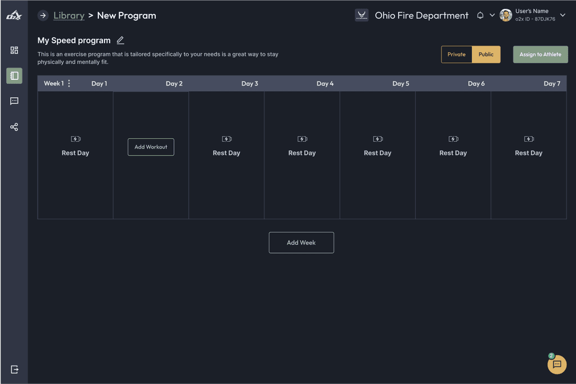Set program visibility to Private

point(457,55)
